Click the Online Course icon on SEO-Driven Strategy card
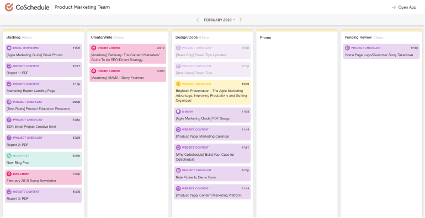 point(93,48)
